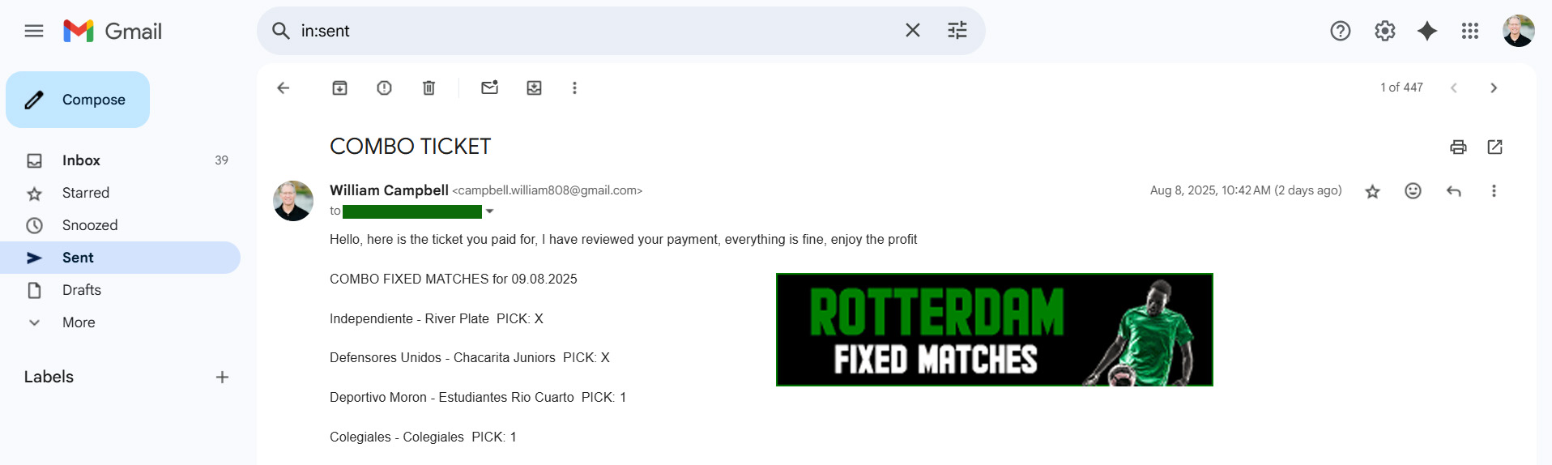Print the whole conversation
1552x465 pixels.
[x=1458, y=147]
